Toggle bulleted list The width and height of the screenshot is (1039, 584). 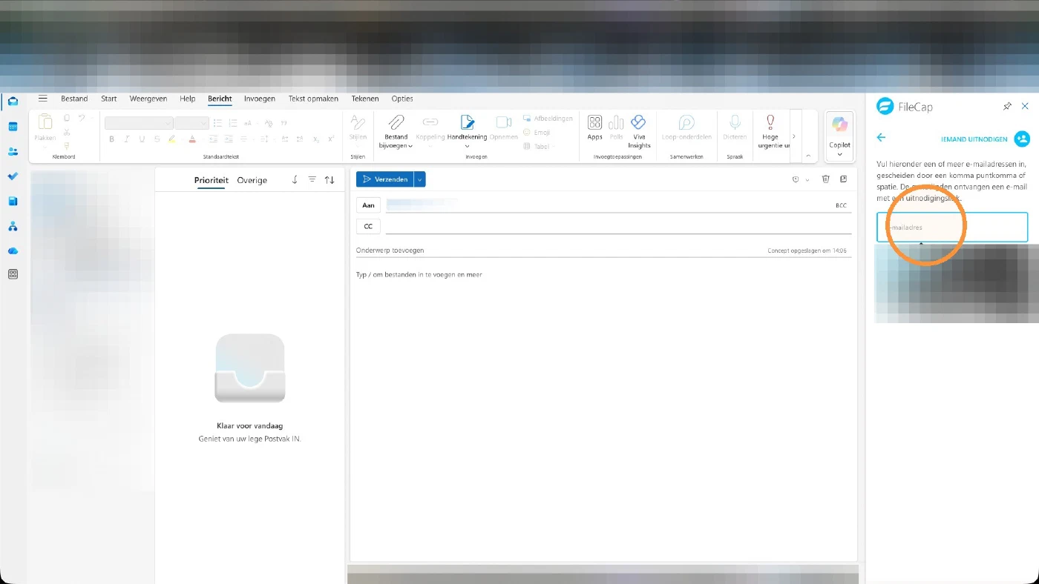[217, 123]
